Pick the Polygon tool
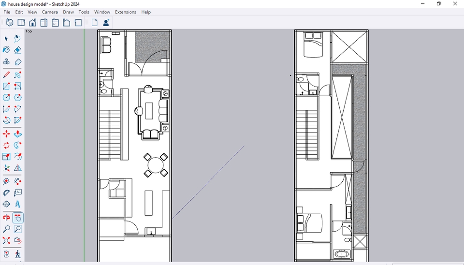Screen dimensions: 464x265 pos(17,97)
